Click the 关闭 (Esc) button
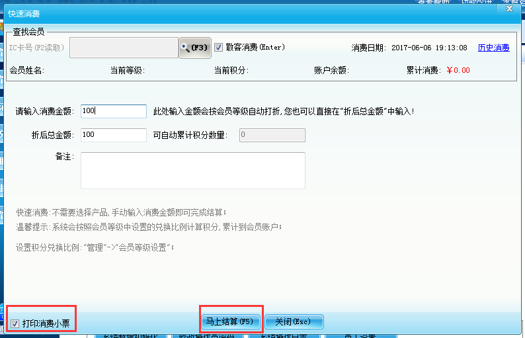This screenshot has height=338, width=525. click(294, 322)
